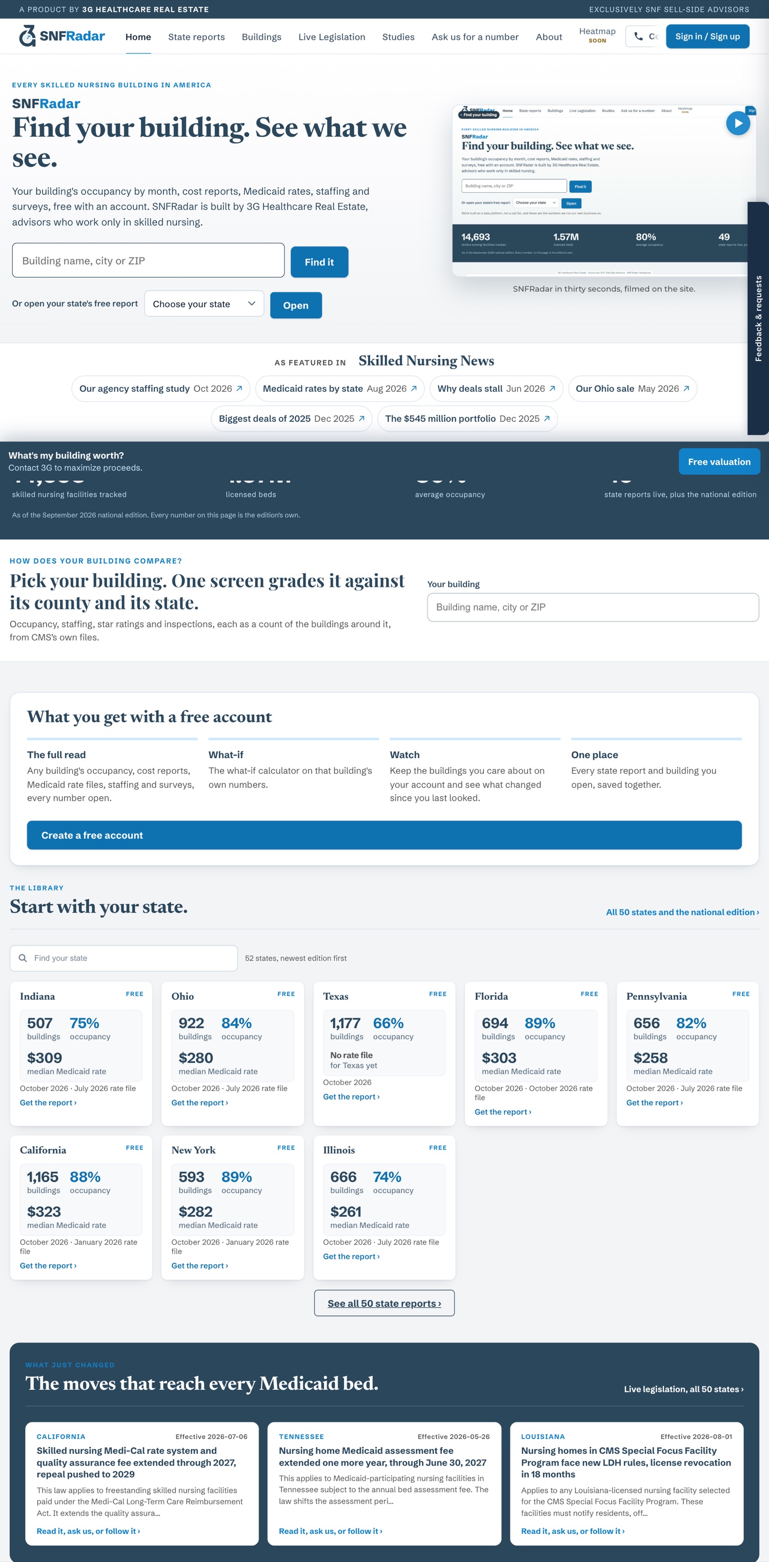Viewport: 769px width, 1562px height.
Task: Click the Heatmap soon nav item
Action: click(597, 35)
